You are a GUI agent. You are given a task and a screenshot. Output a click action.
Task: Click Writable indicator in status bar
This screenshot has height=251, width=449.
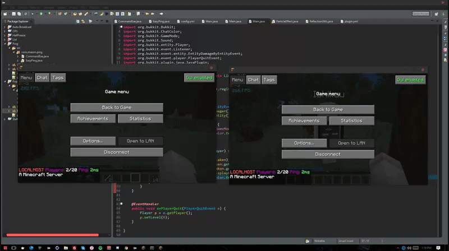[x=319, y=241]
